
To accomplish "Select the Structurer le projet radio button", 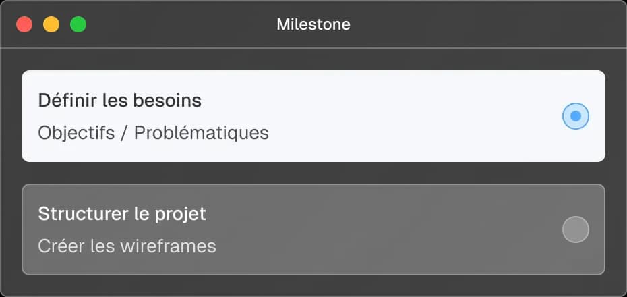I will pos(575,230).
